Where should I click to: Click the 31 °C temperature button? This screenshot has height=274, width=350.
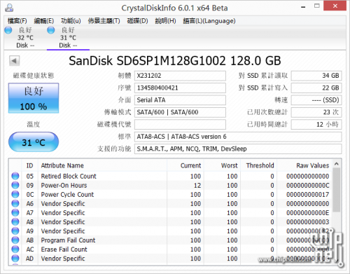point(34,142)
